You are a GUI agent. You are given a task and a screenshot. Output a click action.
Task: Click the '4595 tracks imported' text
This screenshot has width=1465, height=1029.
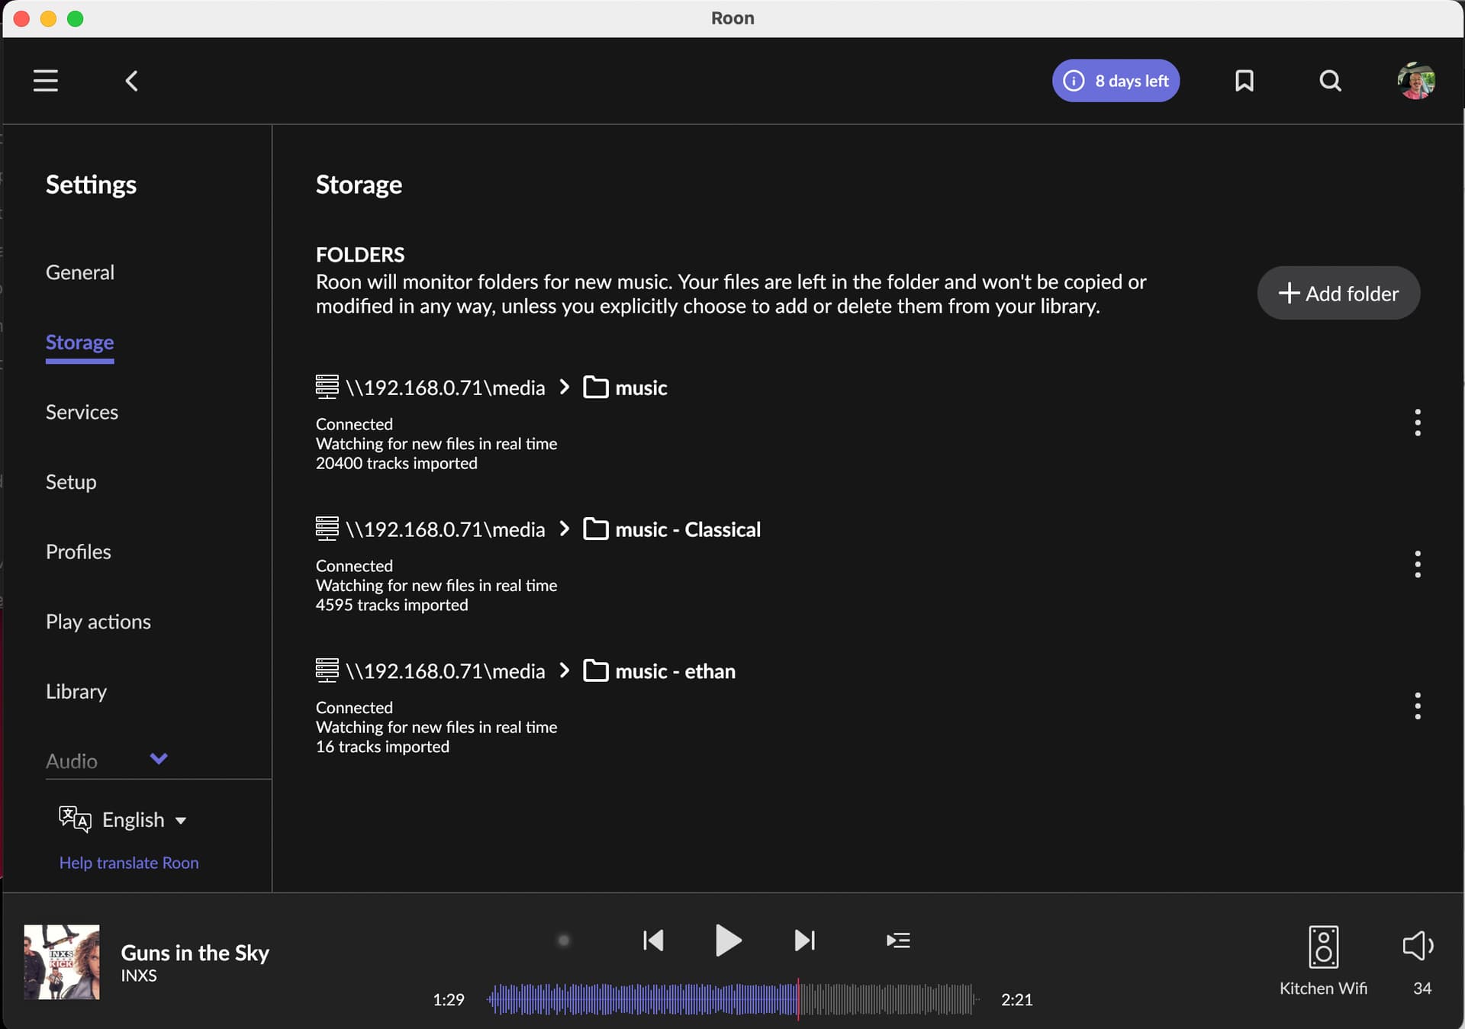point(392,606)
